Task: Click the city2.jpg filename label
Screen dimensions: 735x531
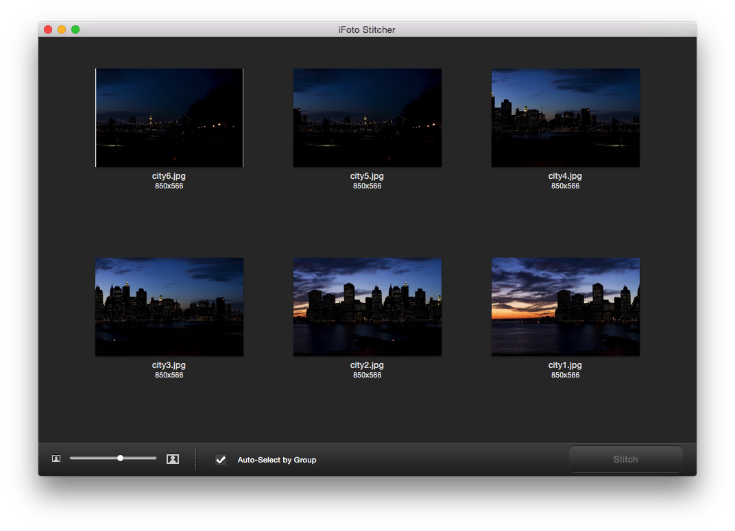Action: (367, 365)
